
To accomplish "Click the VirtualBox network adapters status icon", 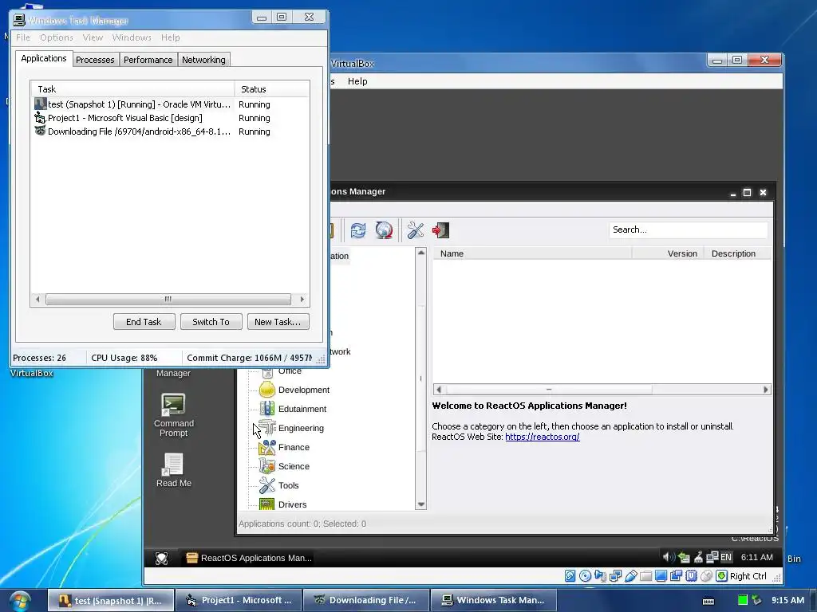I will click(615, 576).
